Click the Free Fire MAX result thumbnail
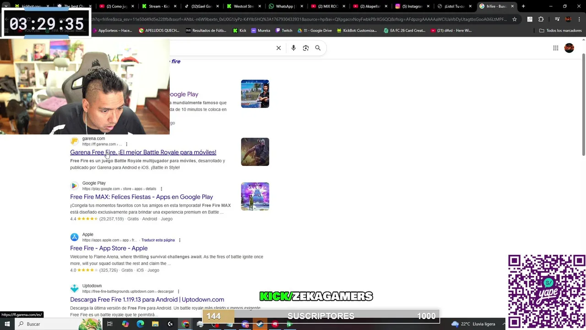 pyautogui.click(x=255, y=196)
